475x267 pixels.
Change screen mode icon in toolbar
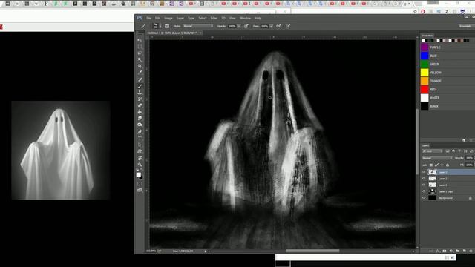[140, 190]
